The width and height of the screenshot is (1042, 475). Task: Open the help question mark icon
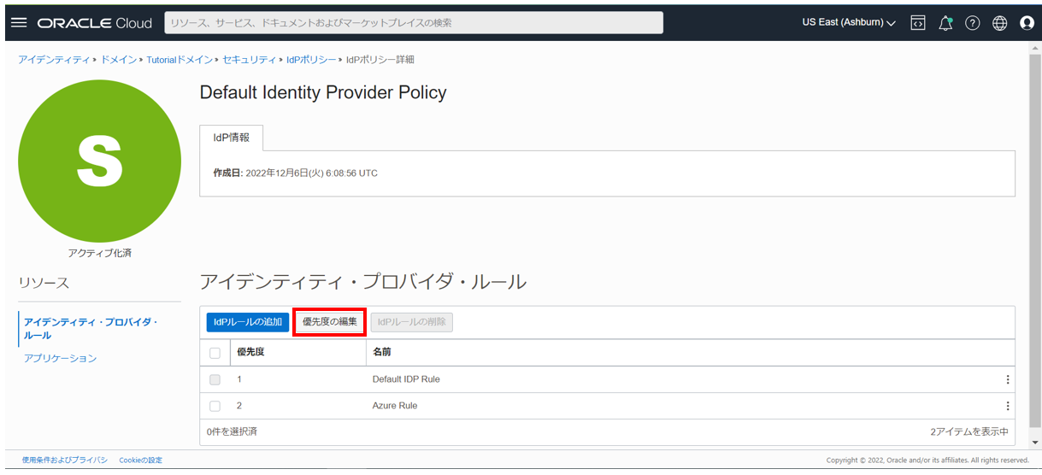(x=972, y=23)
